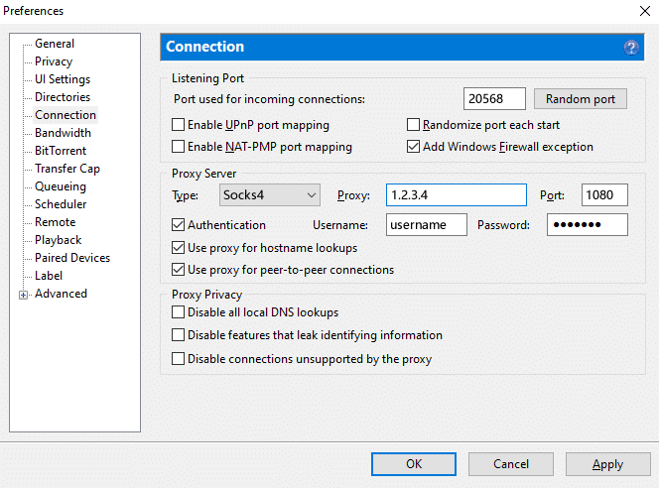This screenshot has height=488, width=659.
Task: Select Privacy in the preferences tree
Action: (54, 61)
